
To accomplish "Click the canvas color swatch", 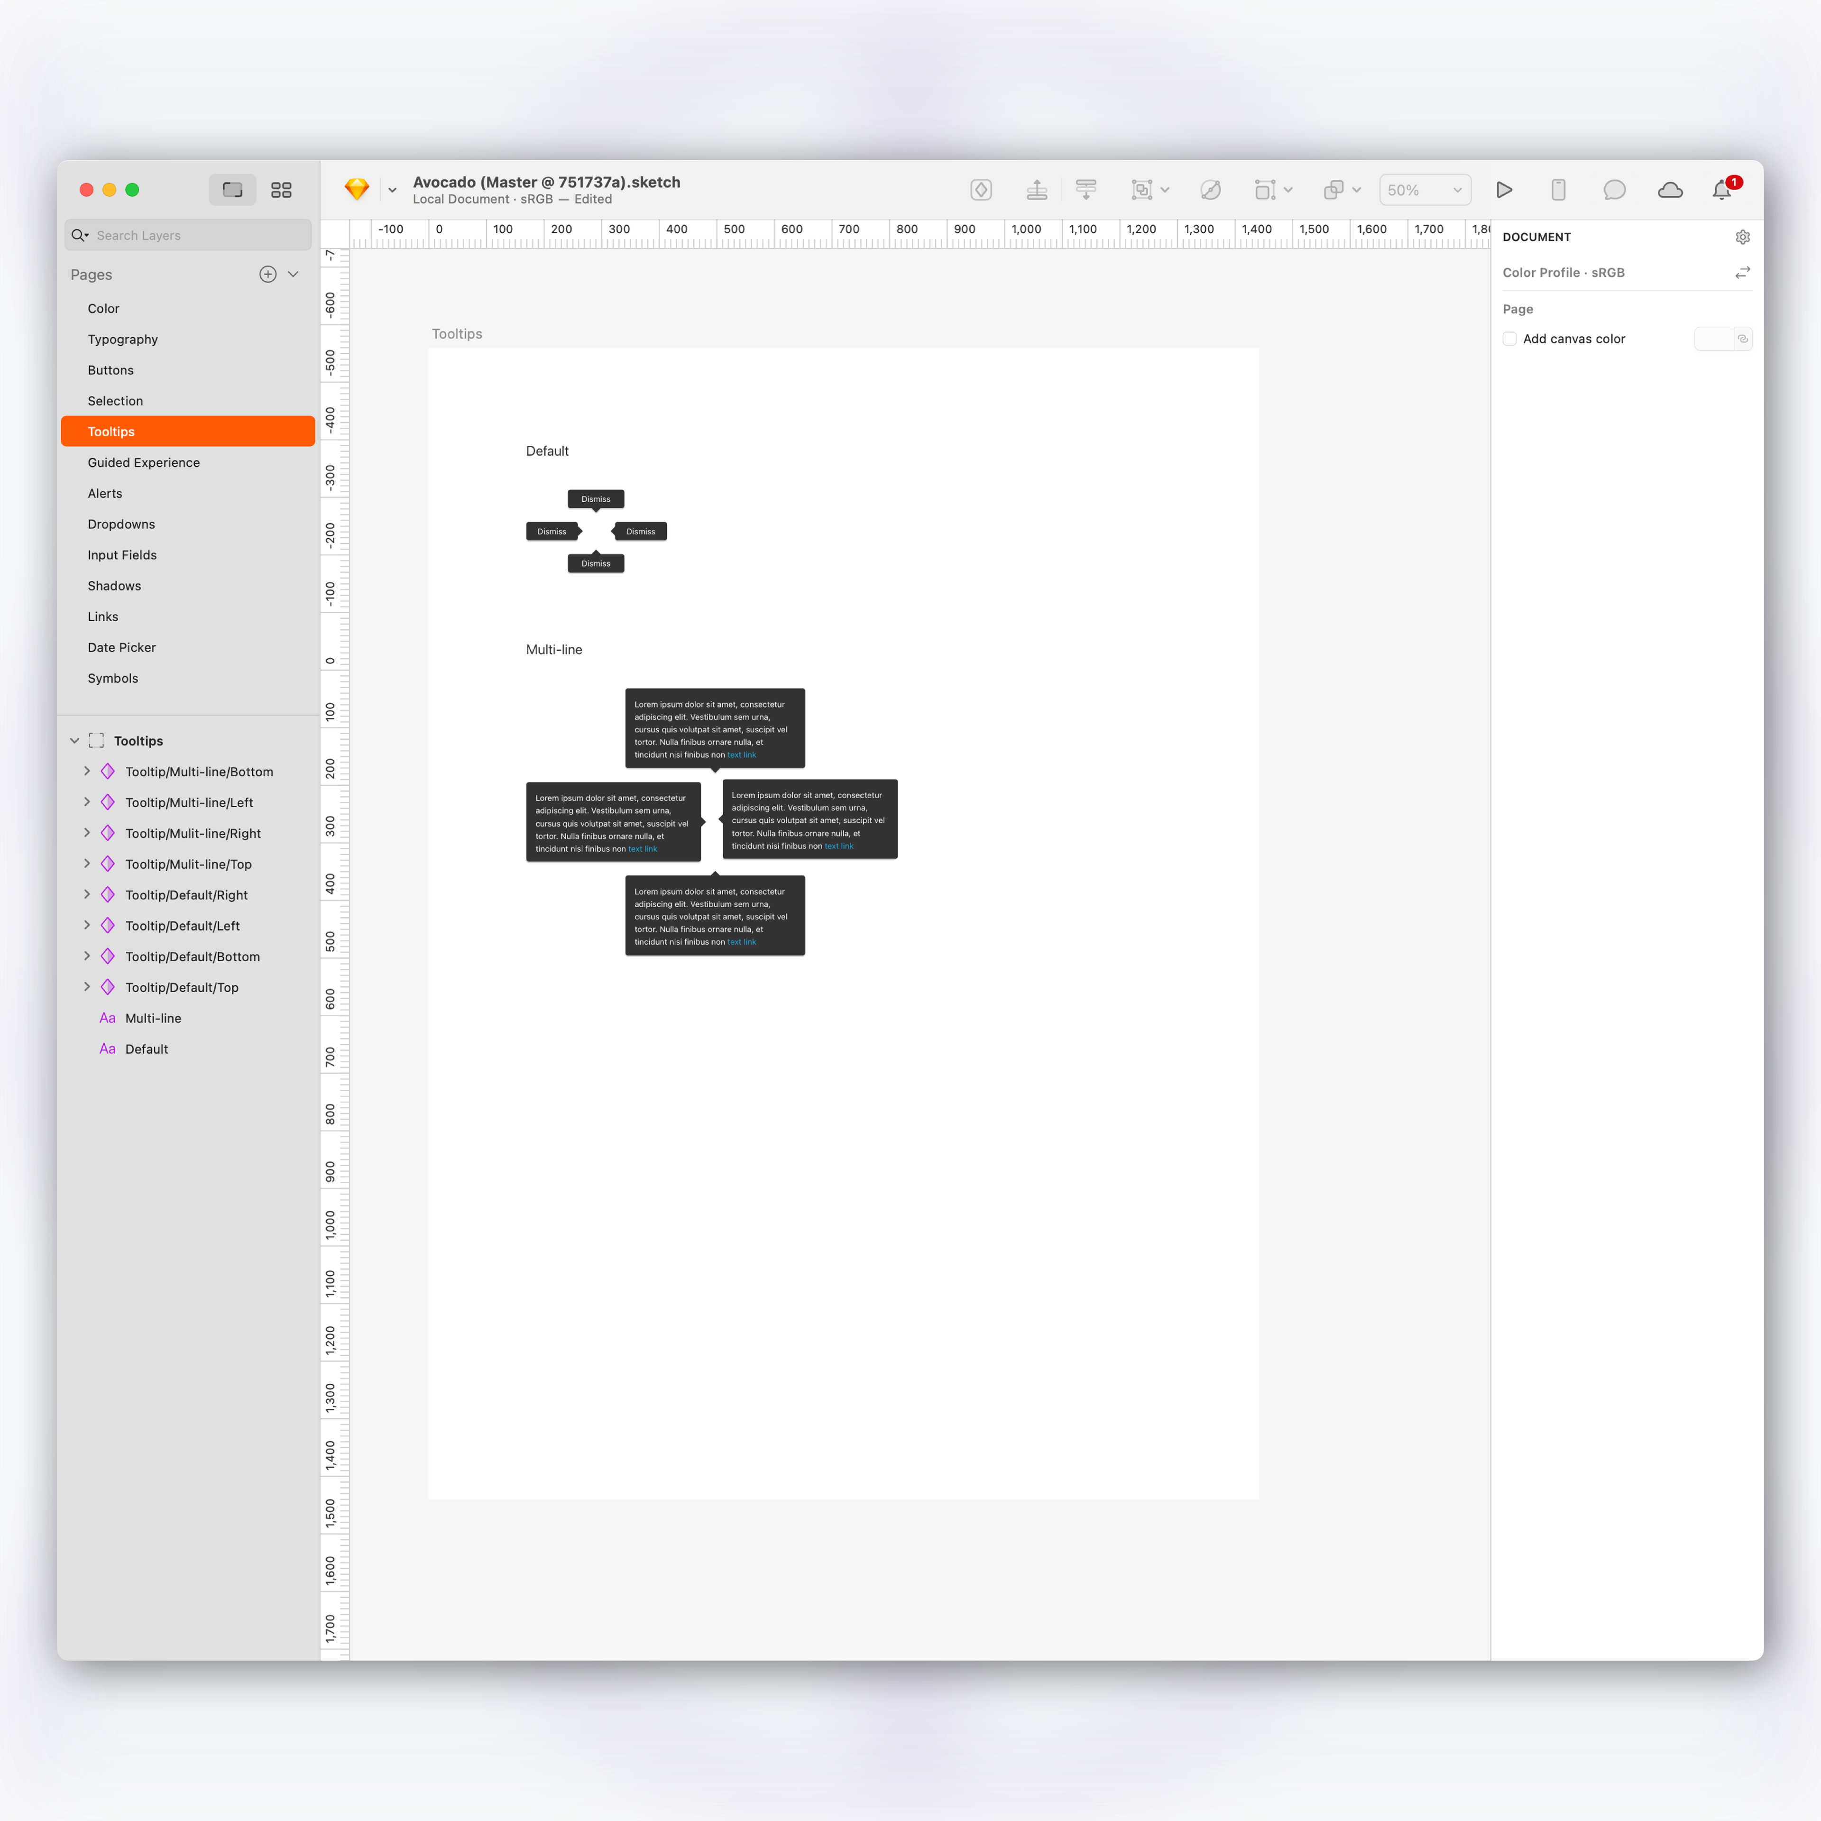I will (1712, 340).
